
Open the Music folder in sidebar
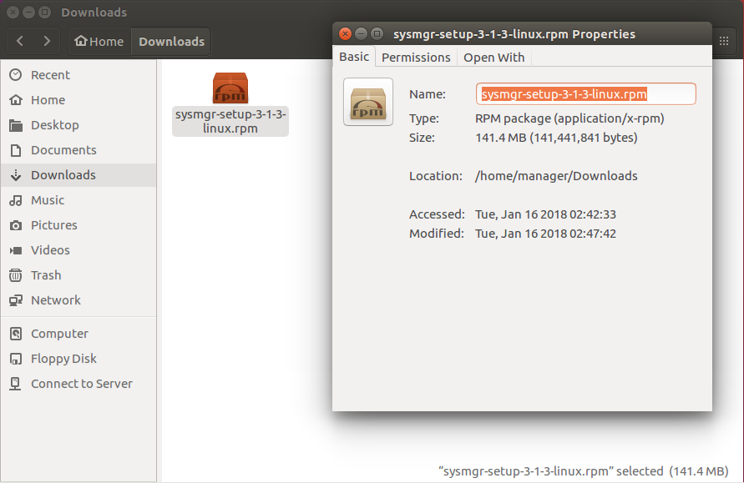click(x=78, y=200)
